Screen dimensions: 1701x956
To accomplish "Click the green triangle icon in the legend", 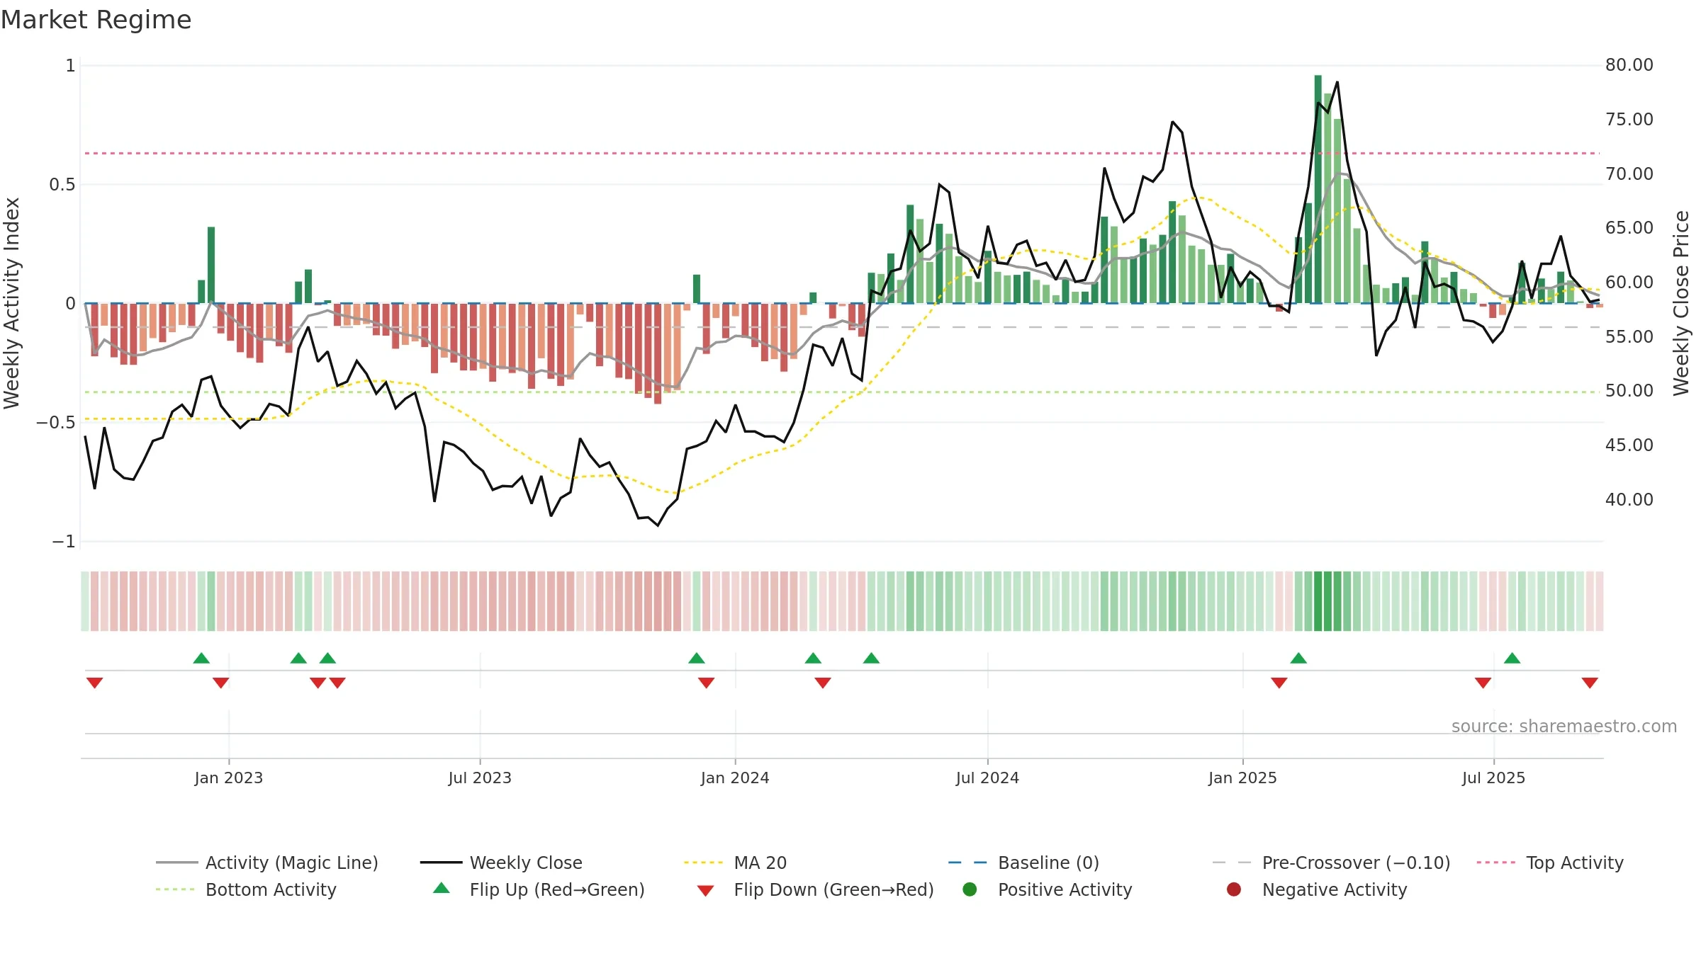I will [x=442, y=888].
